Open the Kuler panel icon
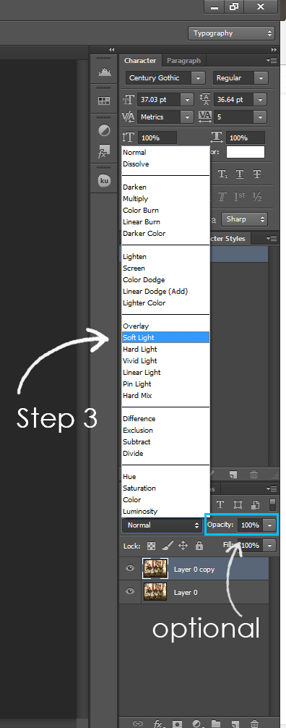 pos(104,181)
